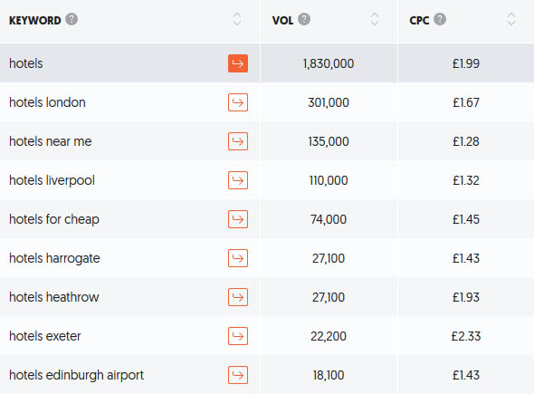Open the arrow icon for 'hotels edinburgh airport'
The width and height of the screenshot is (534, 394).
click(x=238, y=375)
